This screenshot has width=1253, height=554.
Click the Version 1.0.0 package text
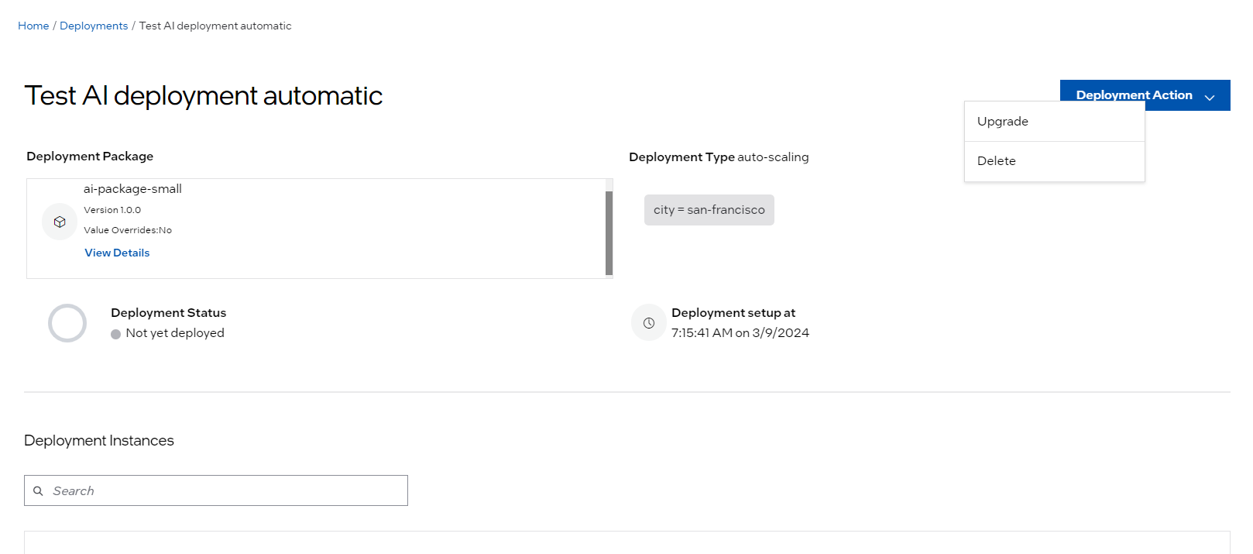[x=112, y=210]
